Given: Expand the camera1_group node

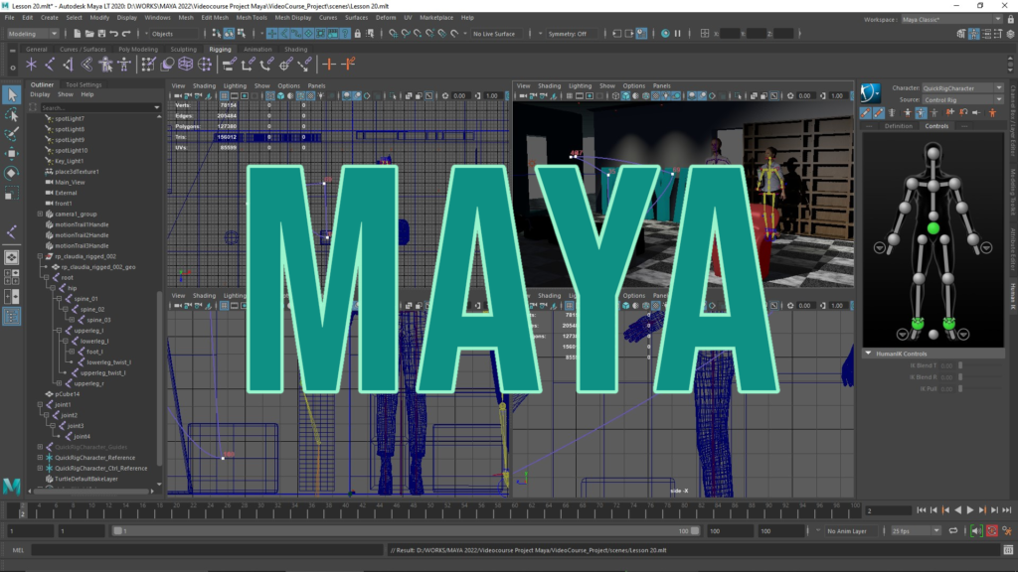Looking at the screenshot, I should click(40, 214).
